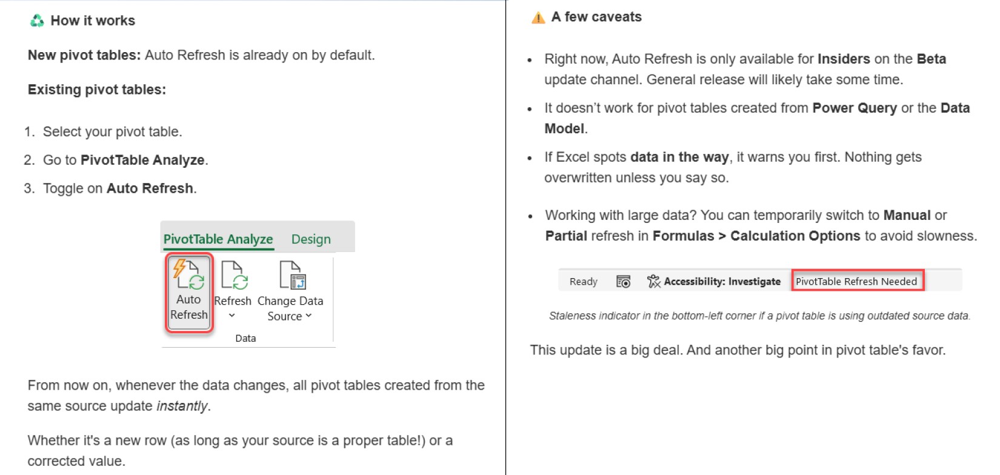Click the Ready status text
The width and height of the screenshot is (1000, 475).
coord(583,282)
